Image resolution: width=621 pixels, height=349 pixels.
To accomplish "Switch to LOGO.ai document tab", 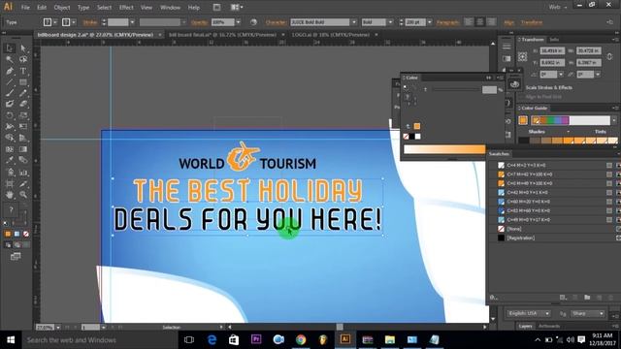I will (x=330, y=35).
